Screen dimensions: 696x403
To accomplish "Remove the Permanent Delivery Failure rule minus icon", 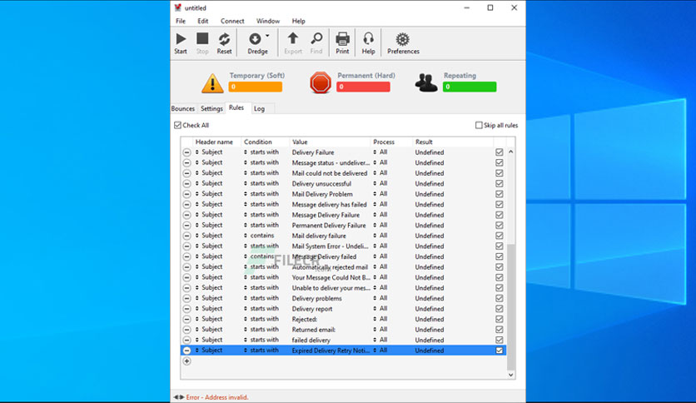I will tap(186, 225).
